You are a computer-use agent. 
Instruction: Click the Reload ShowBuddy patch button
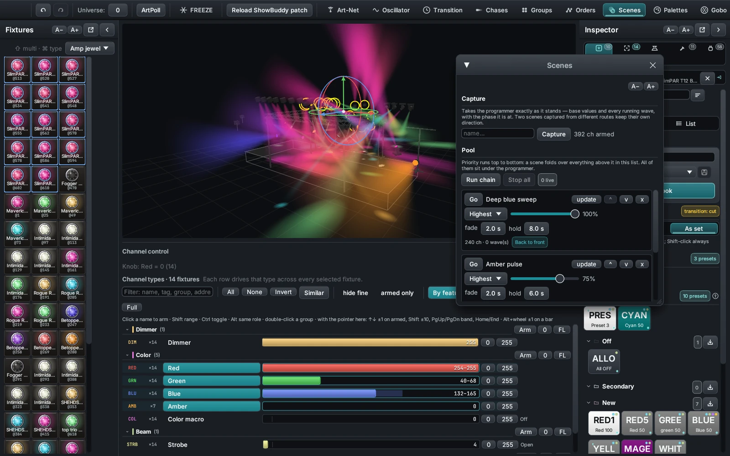point(269,10)
